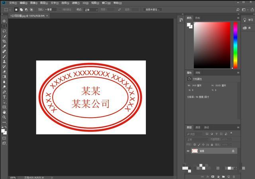
Task: Switch to the 色板 swatches tab
Action: click(198, 18)
